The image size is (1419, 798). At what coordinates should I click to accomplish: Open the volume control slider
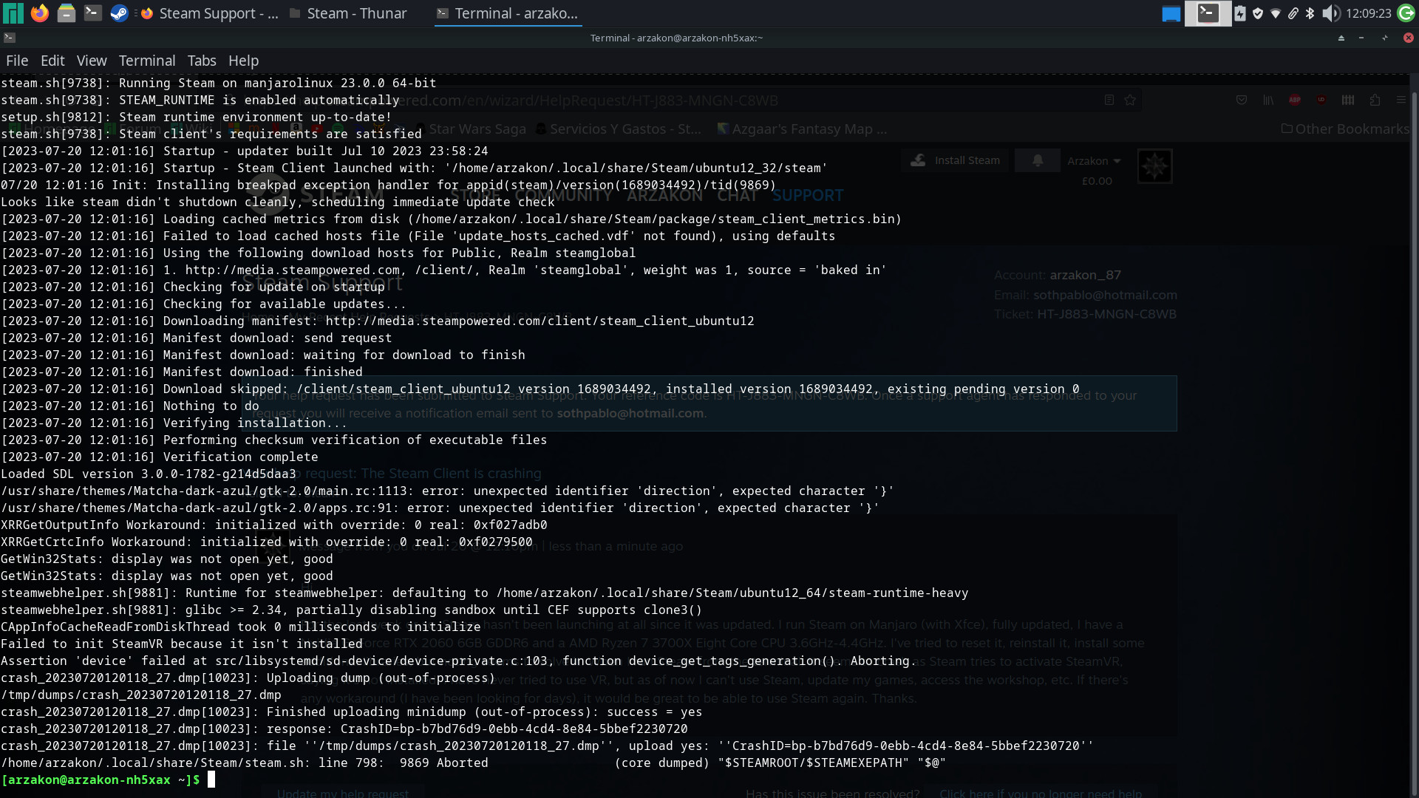pyautogui.click(x=1331, y=13)
